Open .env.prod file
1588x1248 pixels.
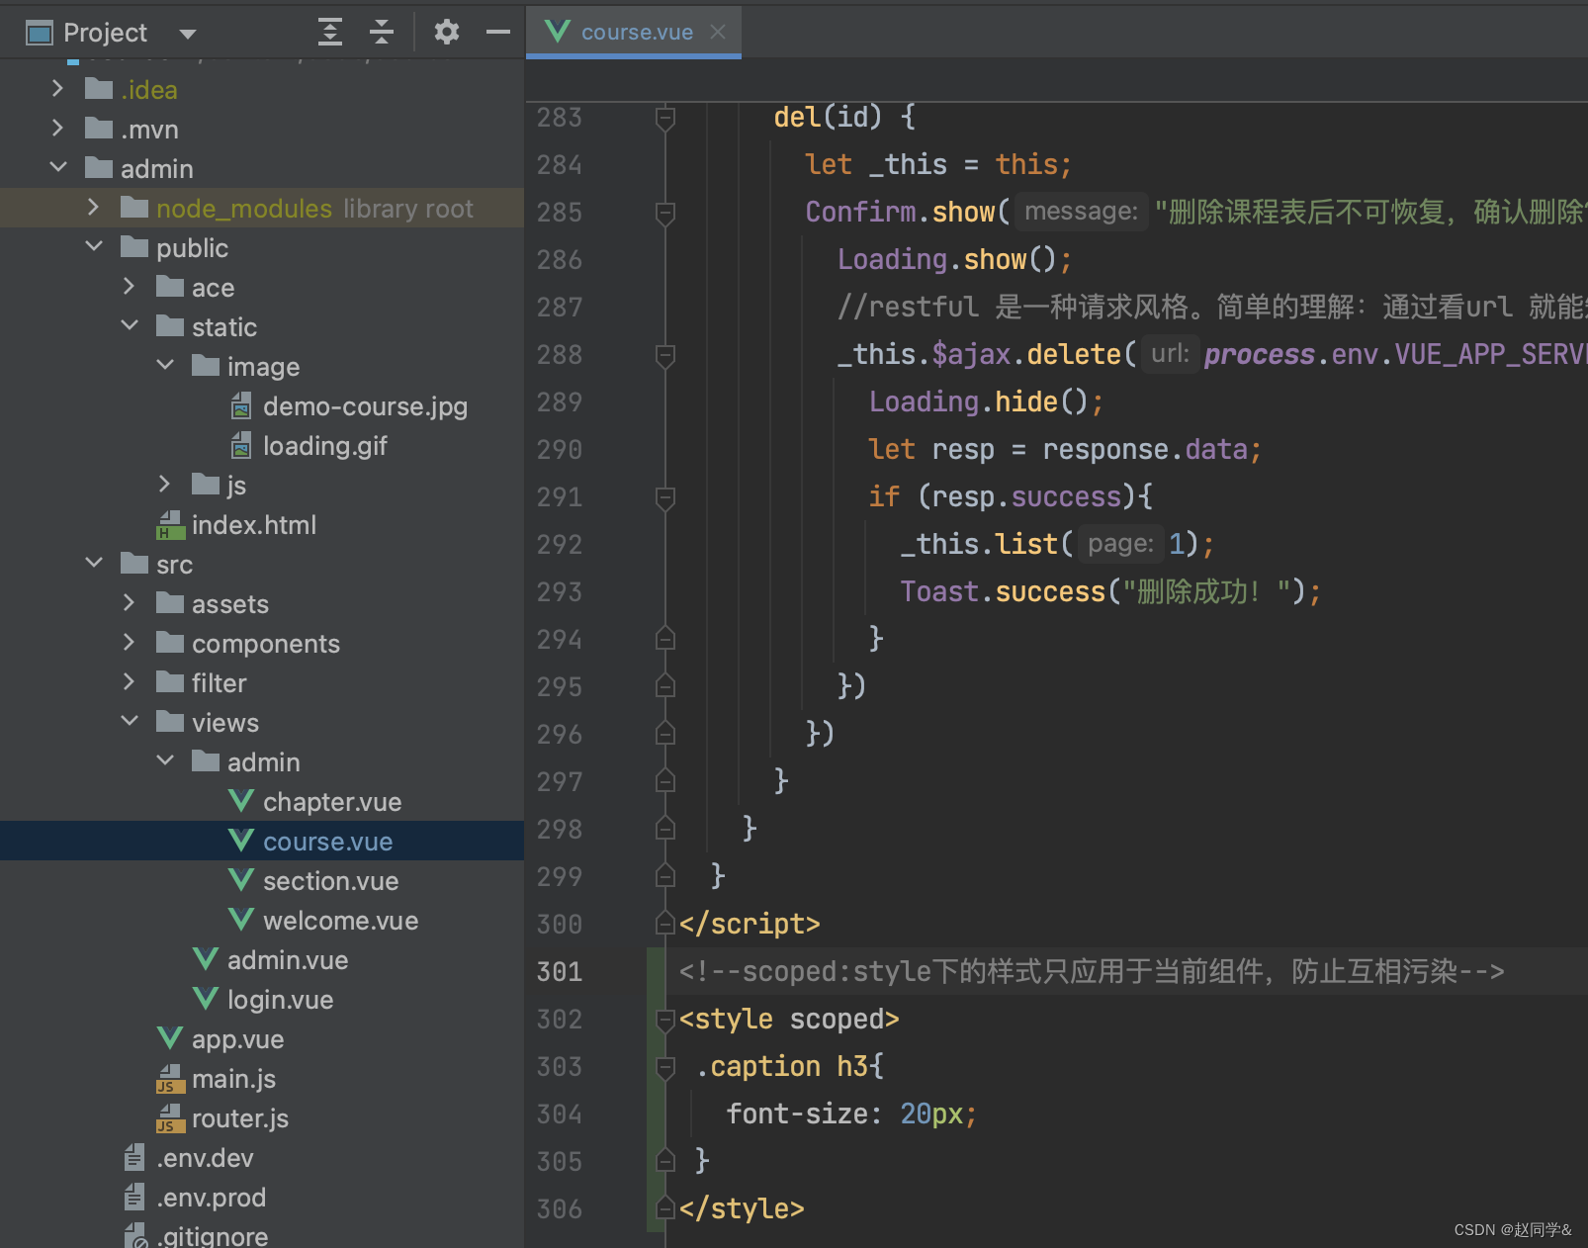pos(211,1198)
